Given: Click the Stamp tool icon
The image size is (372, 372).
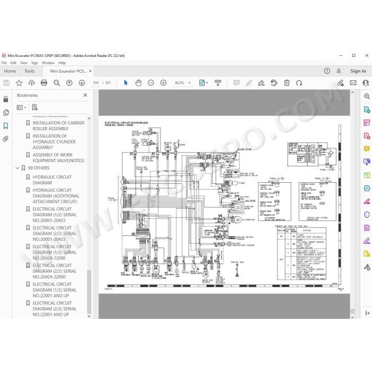Looking at the screenshot, I should pos(274,83).
